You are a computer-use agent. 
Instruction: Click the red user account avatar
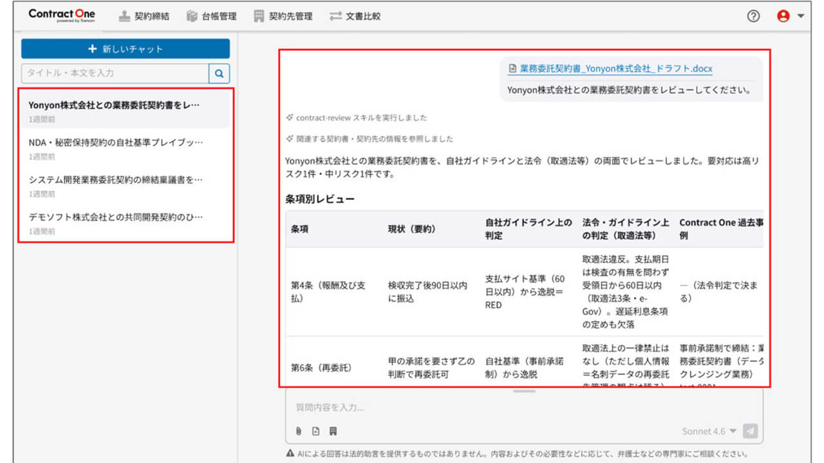click(x=783, y=16)
